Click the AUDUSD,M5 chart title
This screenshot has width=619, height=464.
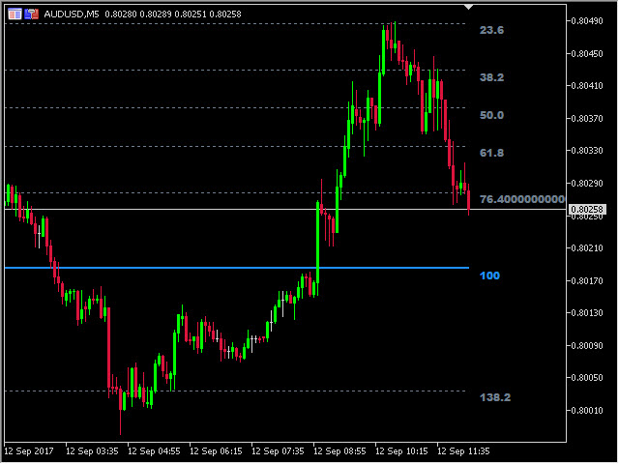coord(72,14)
